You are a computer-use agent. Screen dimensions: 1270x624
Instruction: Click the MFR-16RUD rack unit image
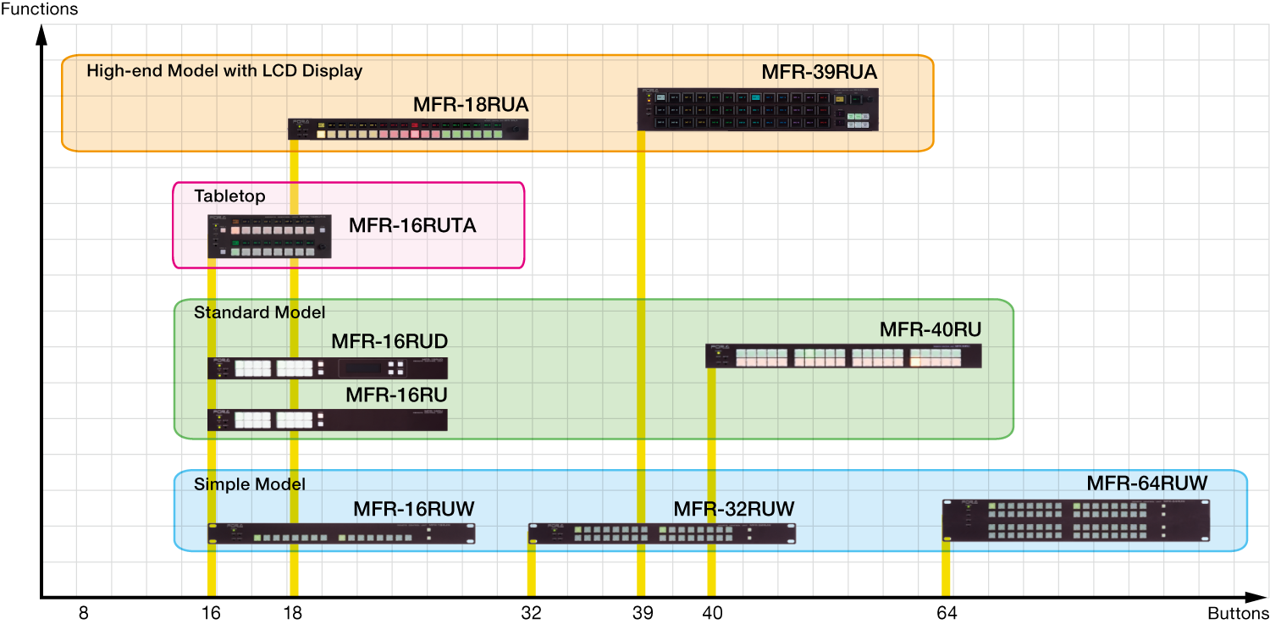(x=328, y=368)
